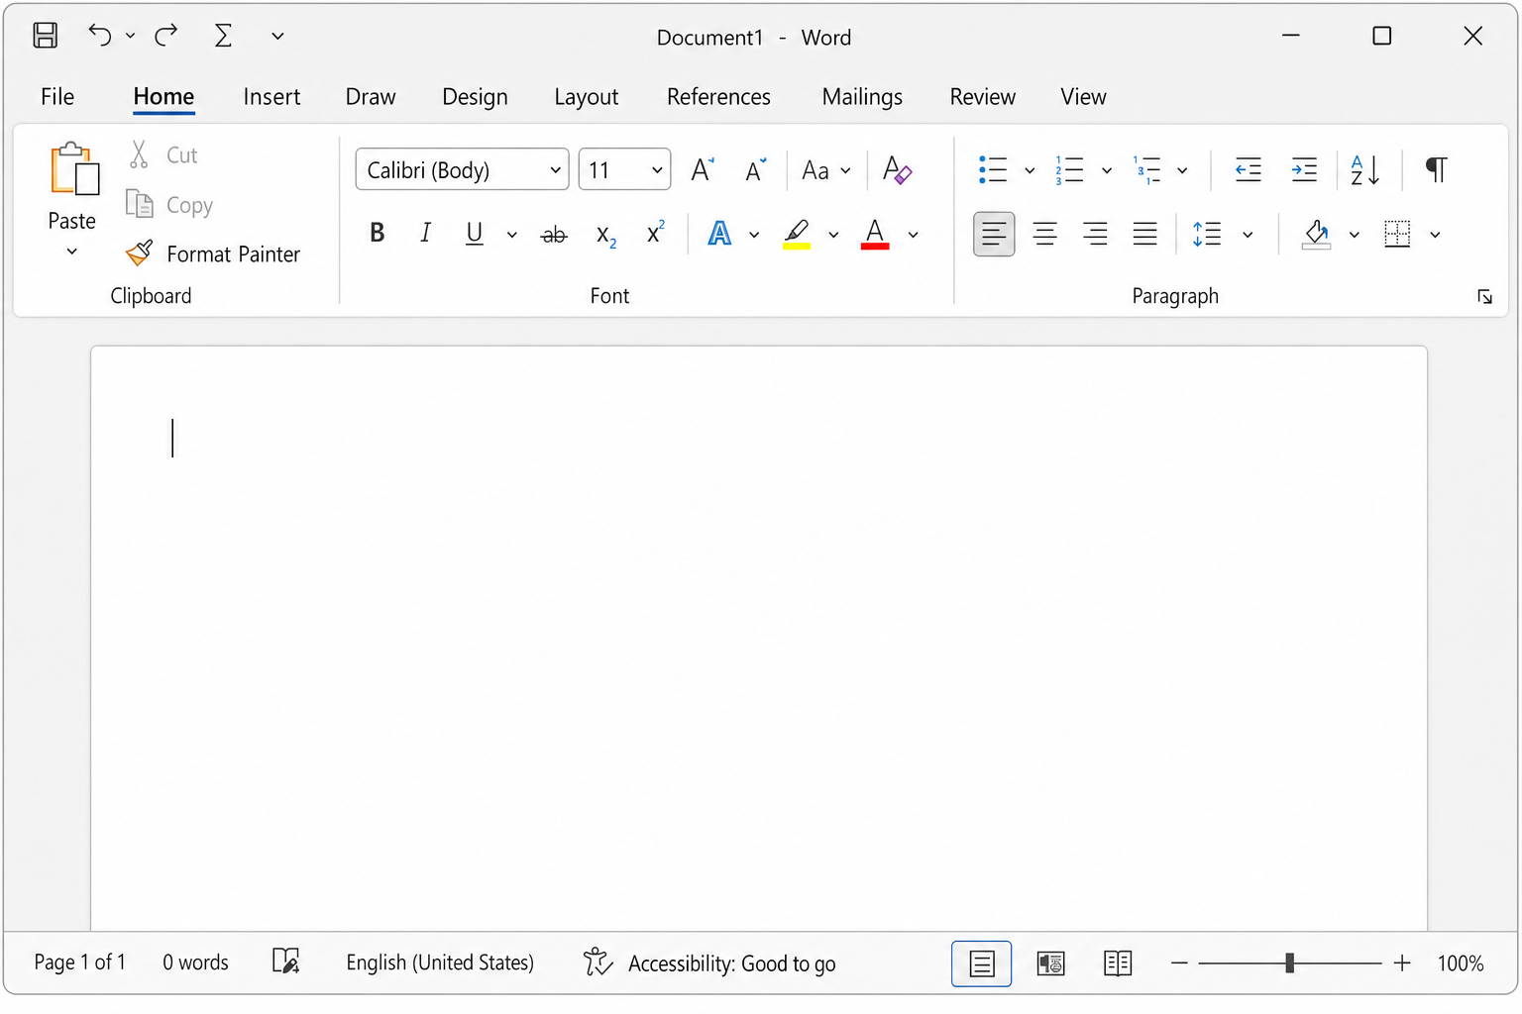Screen dimensions: 1522x1014
Task: Click the Paste clipboard icon
Action: [x=73, y=170]
